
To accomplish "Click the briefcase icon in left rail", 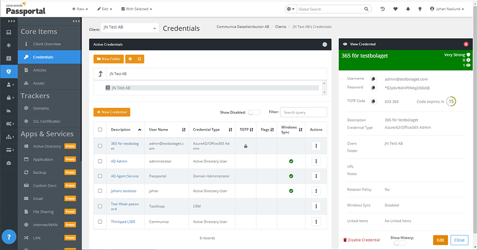I will click(x=9, y=163).
